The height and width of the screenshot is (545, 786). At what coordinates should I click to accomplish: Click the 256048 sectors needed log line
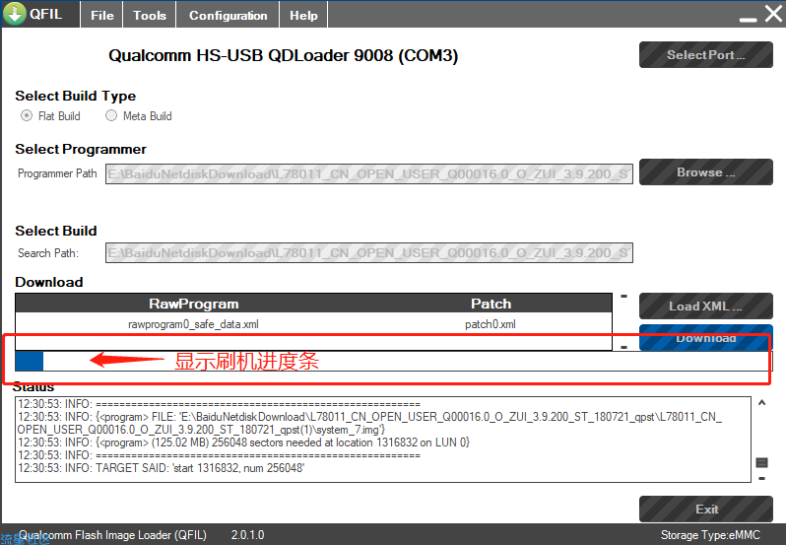pyautogui.click(x=243, y=443)
